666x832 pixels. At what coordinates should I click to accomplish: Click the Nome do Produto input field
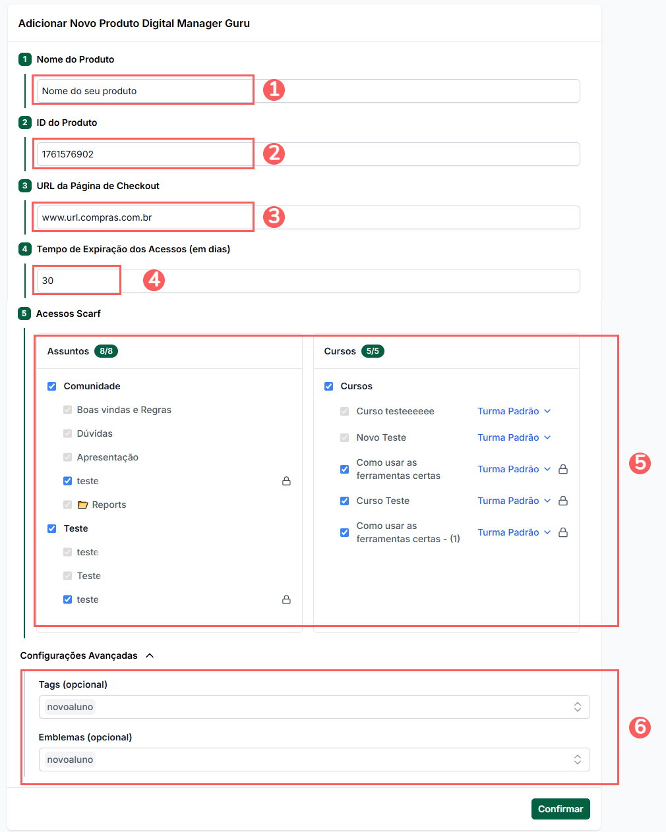click(308, 91)
